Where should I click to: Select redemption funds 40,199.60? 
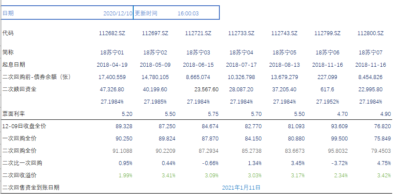(x=155, y=90)
